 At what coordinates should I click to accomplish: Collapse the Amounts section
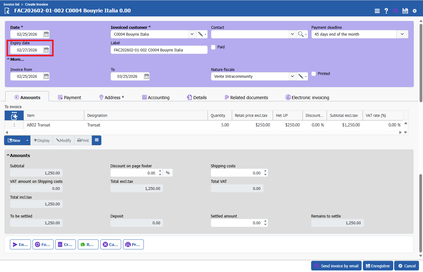tap(8, 156)
